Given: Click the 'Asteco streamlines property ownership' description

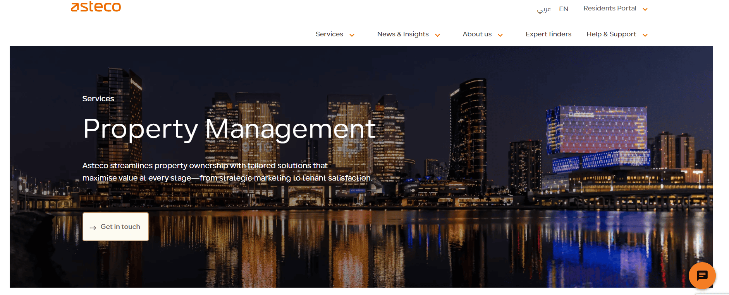Looking at the screenshot, I should [227, 172].
